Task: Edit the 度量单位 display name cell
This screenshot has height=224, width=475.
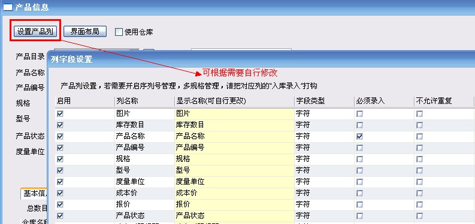Action: coord(234,182)
